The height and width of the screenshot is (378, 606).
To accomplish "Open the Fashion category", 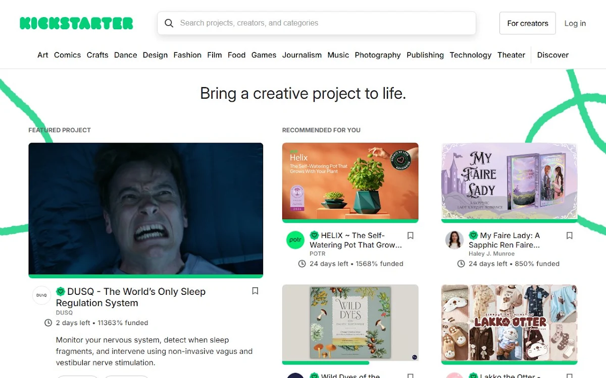I will 187,55.
